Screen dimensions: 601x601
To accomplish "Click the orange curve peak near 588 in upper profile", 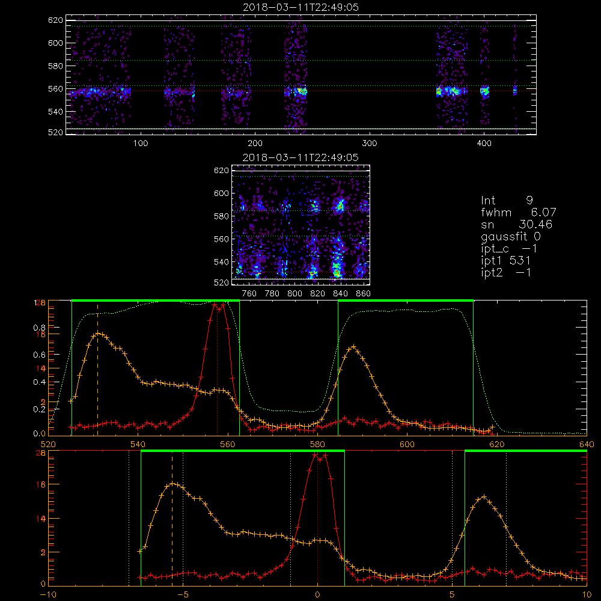I will [x=353, y=347].
